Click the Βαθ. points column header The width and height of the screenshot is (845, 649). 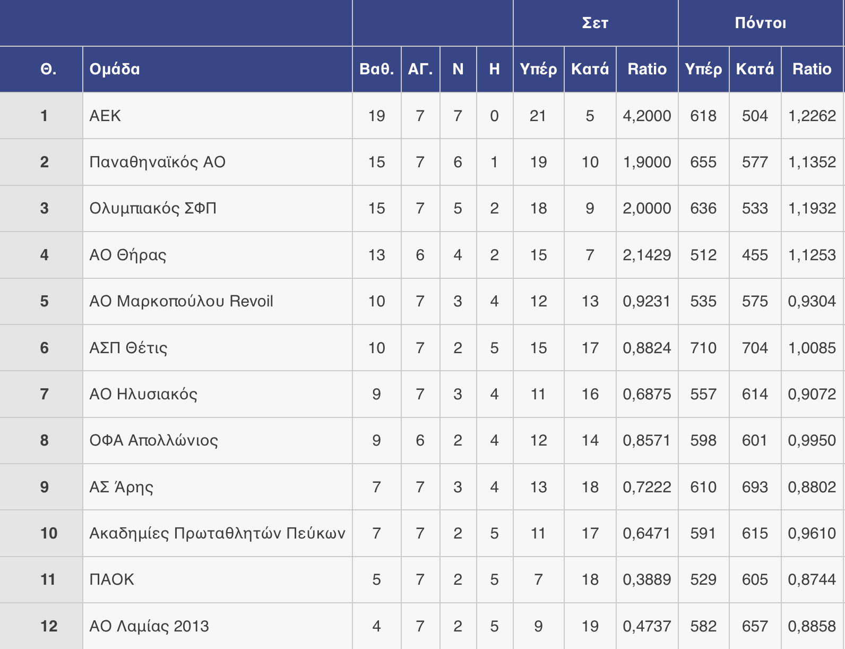[376, 69]
